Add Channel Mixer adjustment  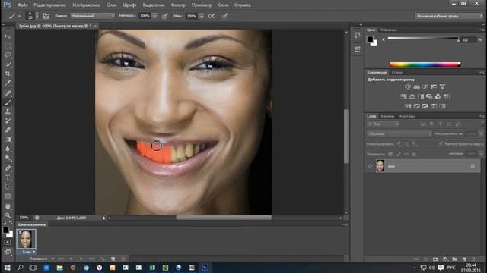(x=438, y=96)
